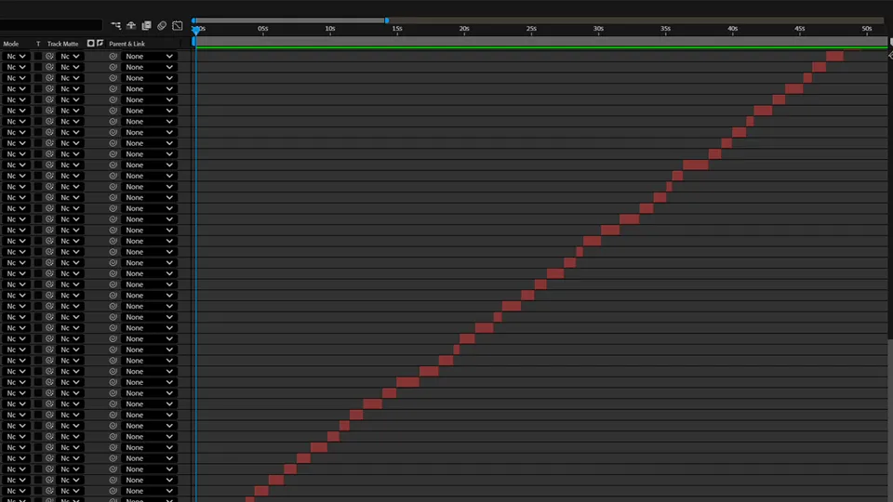Click the 05s mark on the time ruler
Viewport: 893px width, 502px height.
point(262,29)
